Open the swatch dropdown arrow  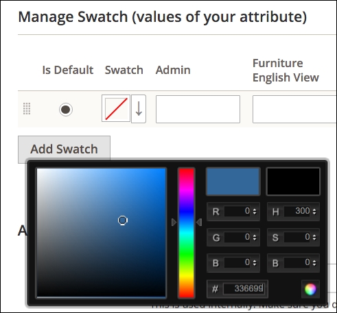(139, 109)
